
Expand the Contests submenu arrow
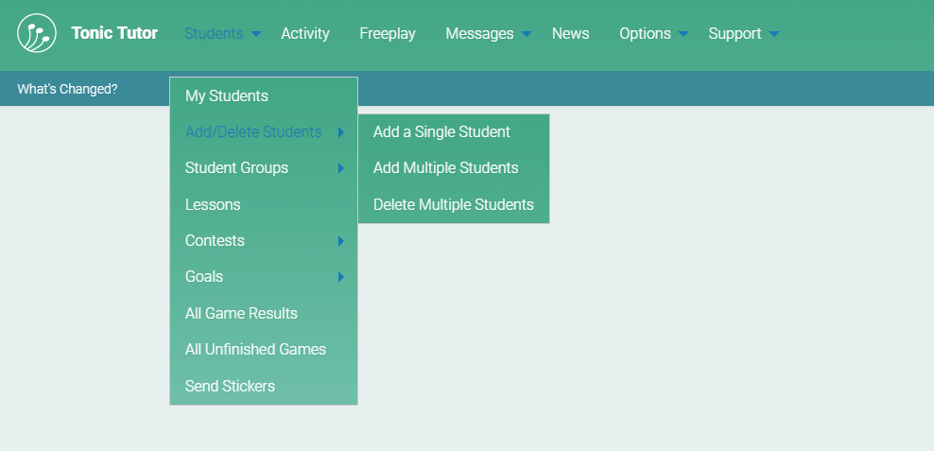click(x=340, y=242)
